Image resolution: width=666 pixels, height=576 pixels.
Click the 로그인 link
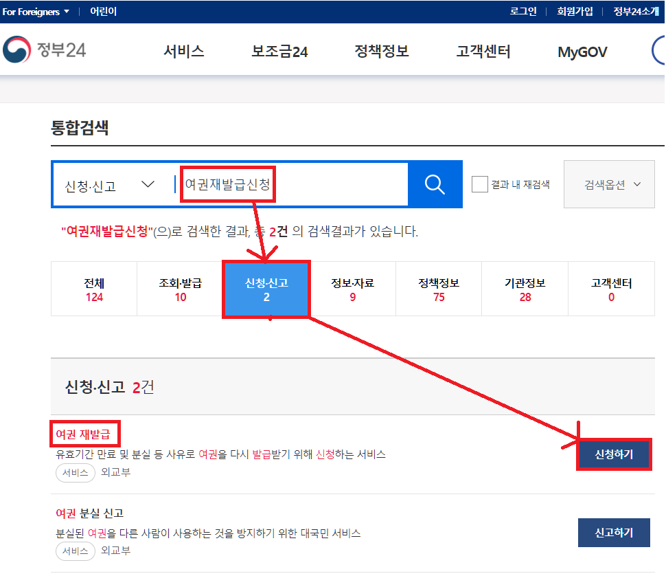(x=523, y=11)
